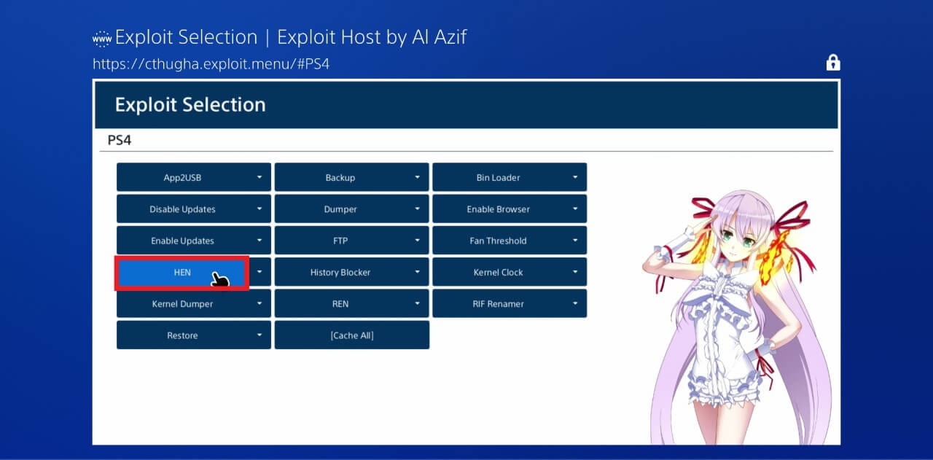Expand the Bin Loader dropdown arrow

pos(575,178)
